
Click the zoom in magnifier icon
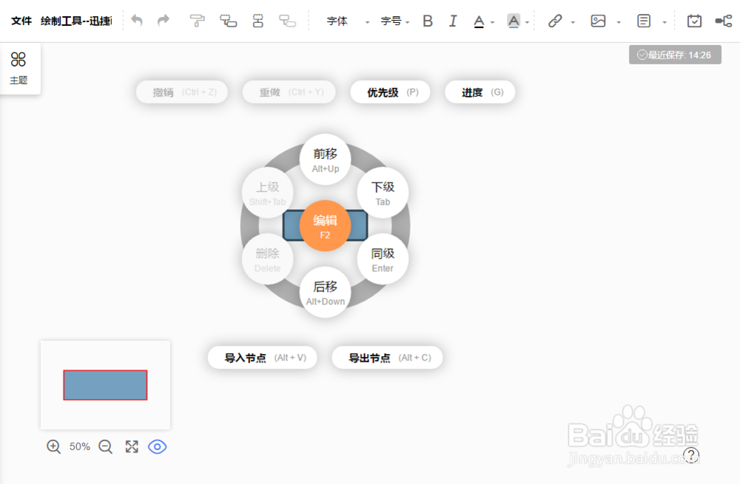coord(53,446)
